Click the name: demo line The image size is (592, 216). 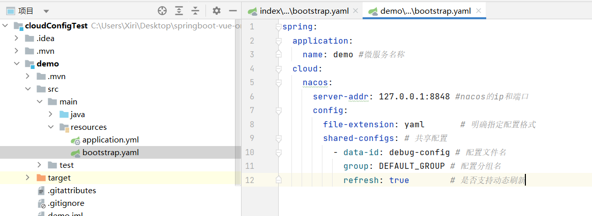[328, 55]
